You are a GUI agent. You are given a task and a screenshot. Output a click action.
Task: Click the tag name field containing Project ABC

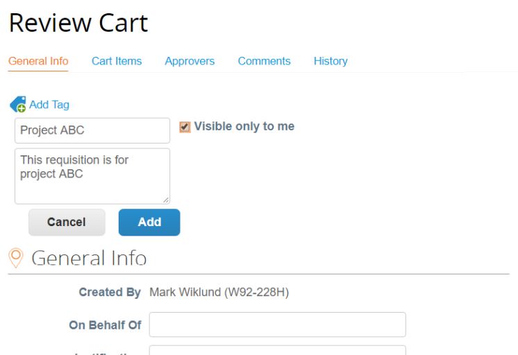pyautogui.click(x=92, y=130)
